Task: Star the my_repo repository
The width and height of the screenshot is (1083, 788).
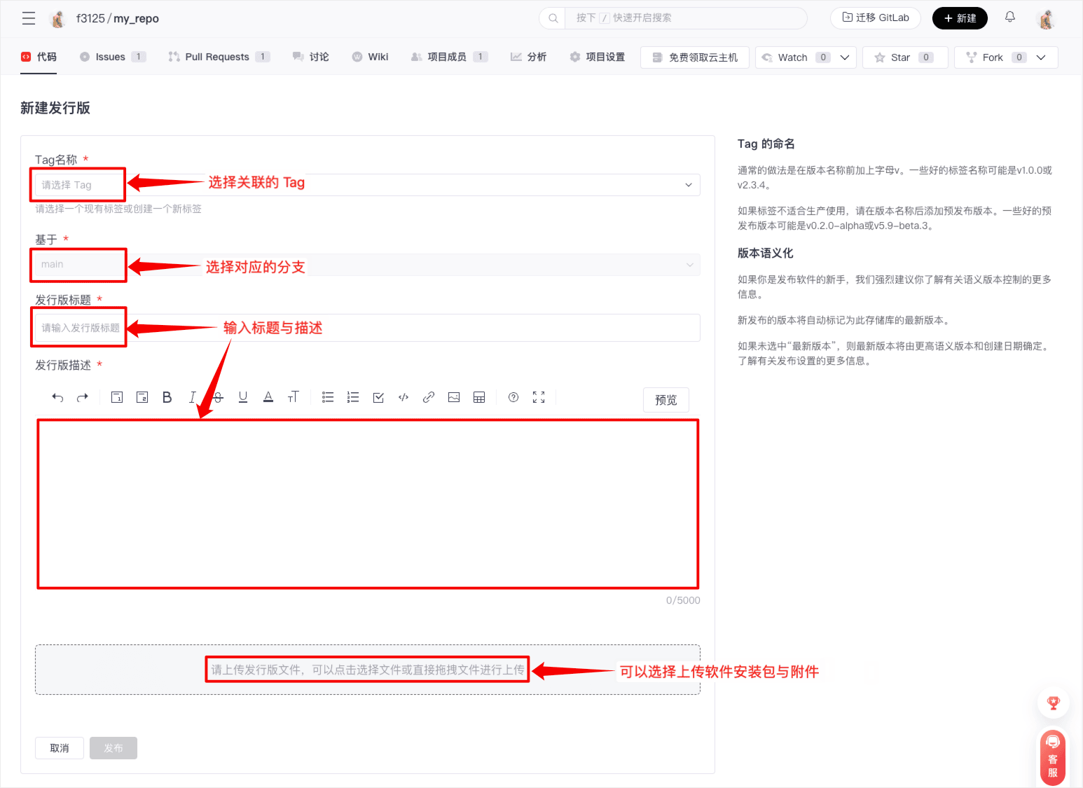Action: pyautogui.click(x=899, y=57)
